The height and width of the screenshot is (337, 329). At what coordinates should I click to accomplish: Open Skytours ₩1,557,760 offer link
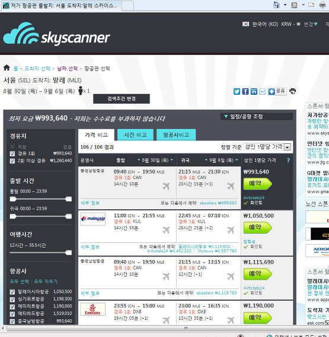tap(217, 251)
